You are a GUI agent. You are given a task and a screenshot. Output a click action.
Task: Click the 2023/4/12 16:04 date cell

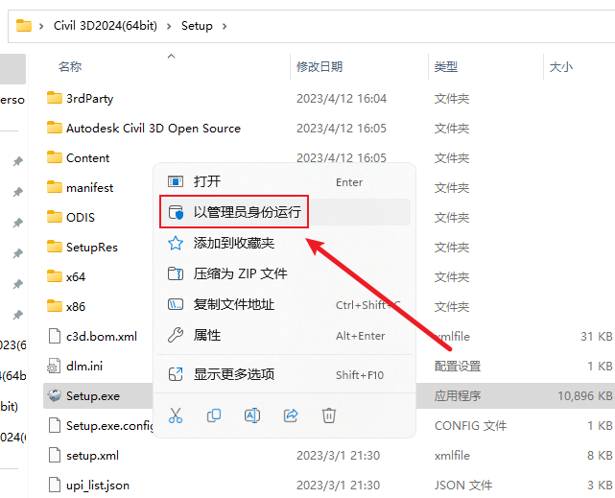pos(342,99)
